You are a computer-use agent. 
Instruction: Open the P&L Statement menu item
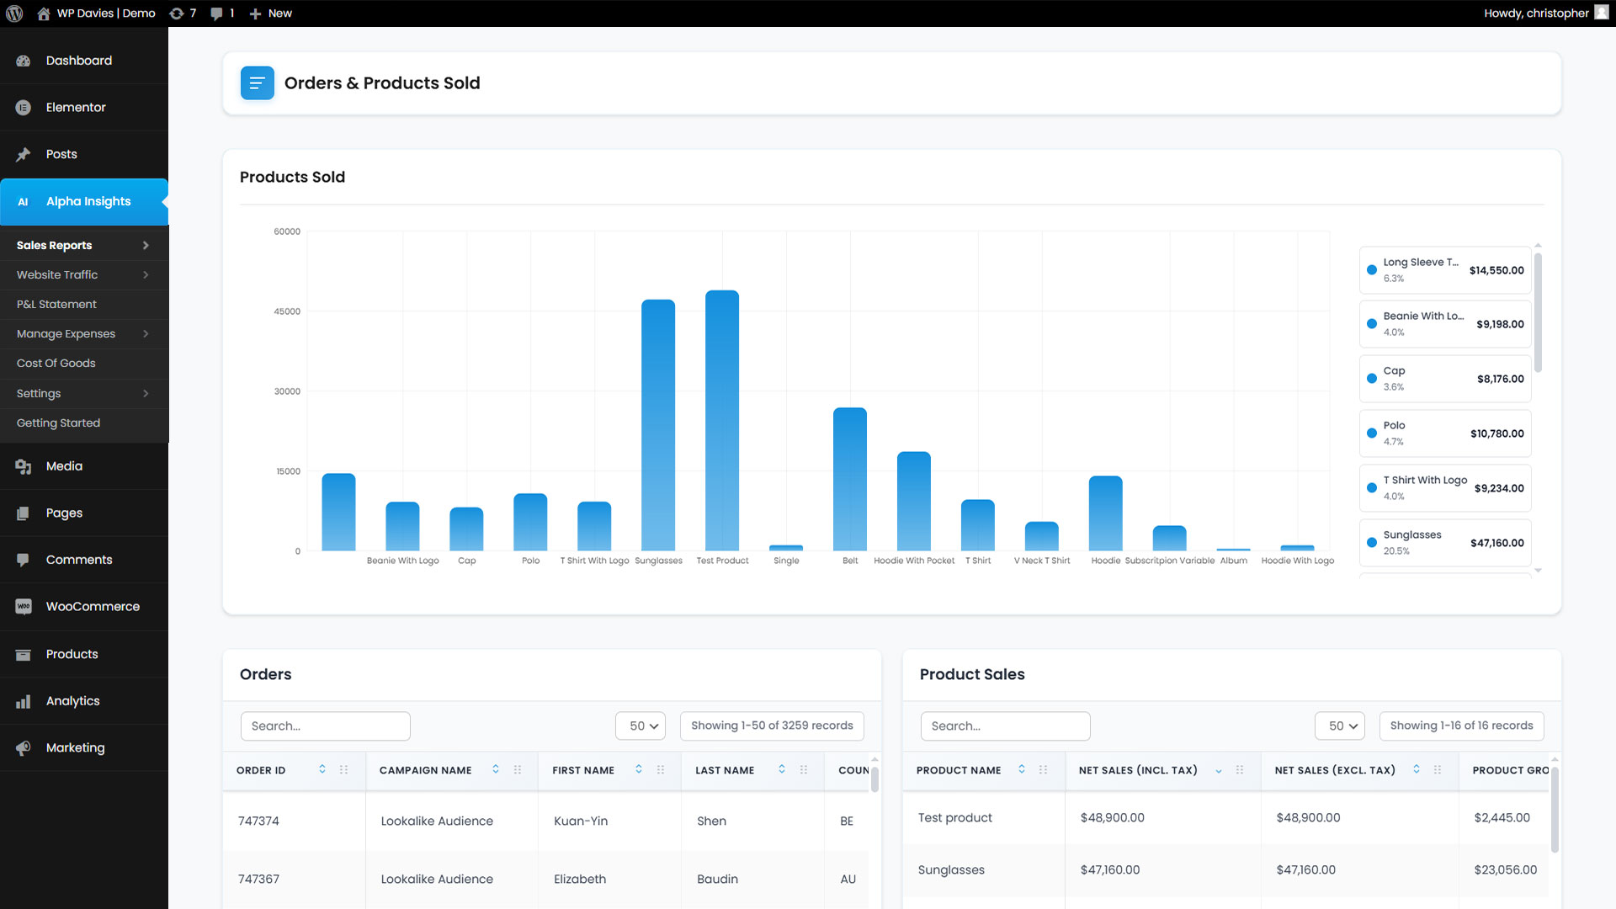(56, 304)
